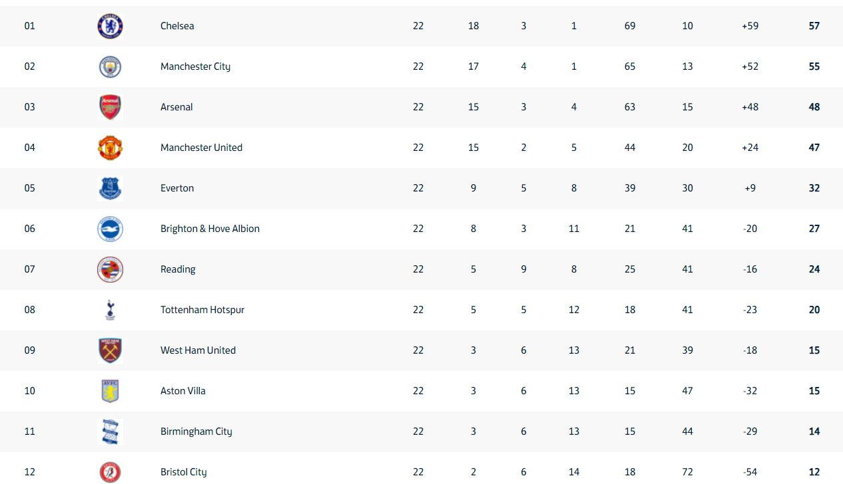The image size is (843, 484).
Task: Click the Reading club crest
Action: [x=110, y=269]
